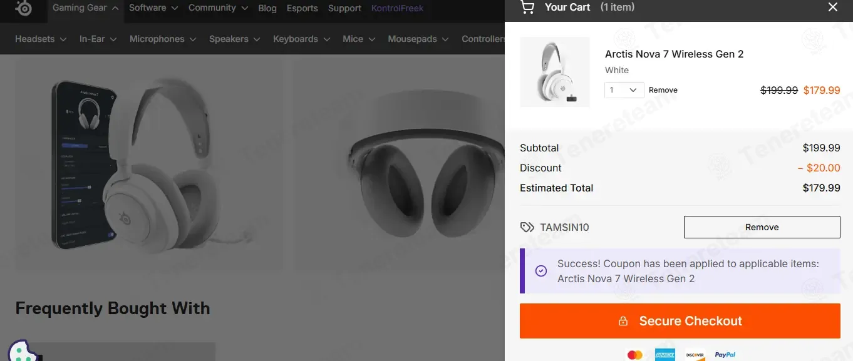853x361 pixels.
Task: Expand the Mice category dropdown
Action: click(x=359, y=39)
